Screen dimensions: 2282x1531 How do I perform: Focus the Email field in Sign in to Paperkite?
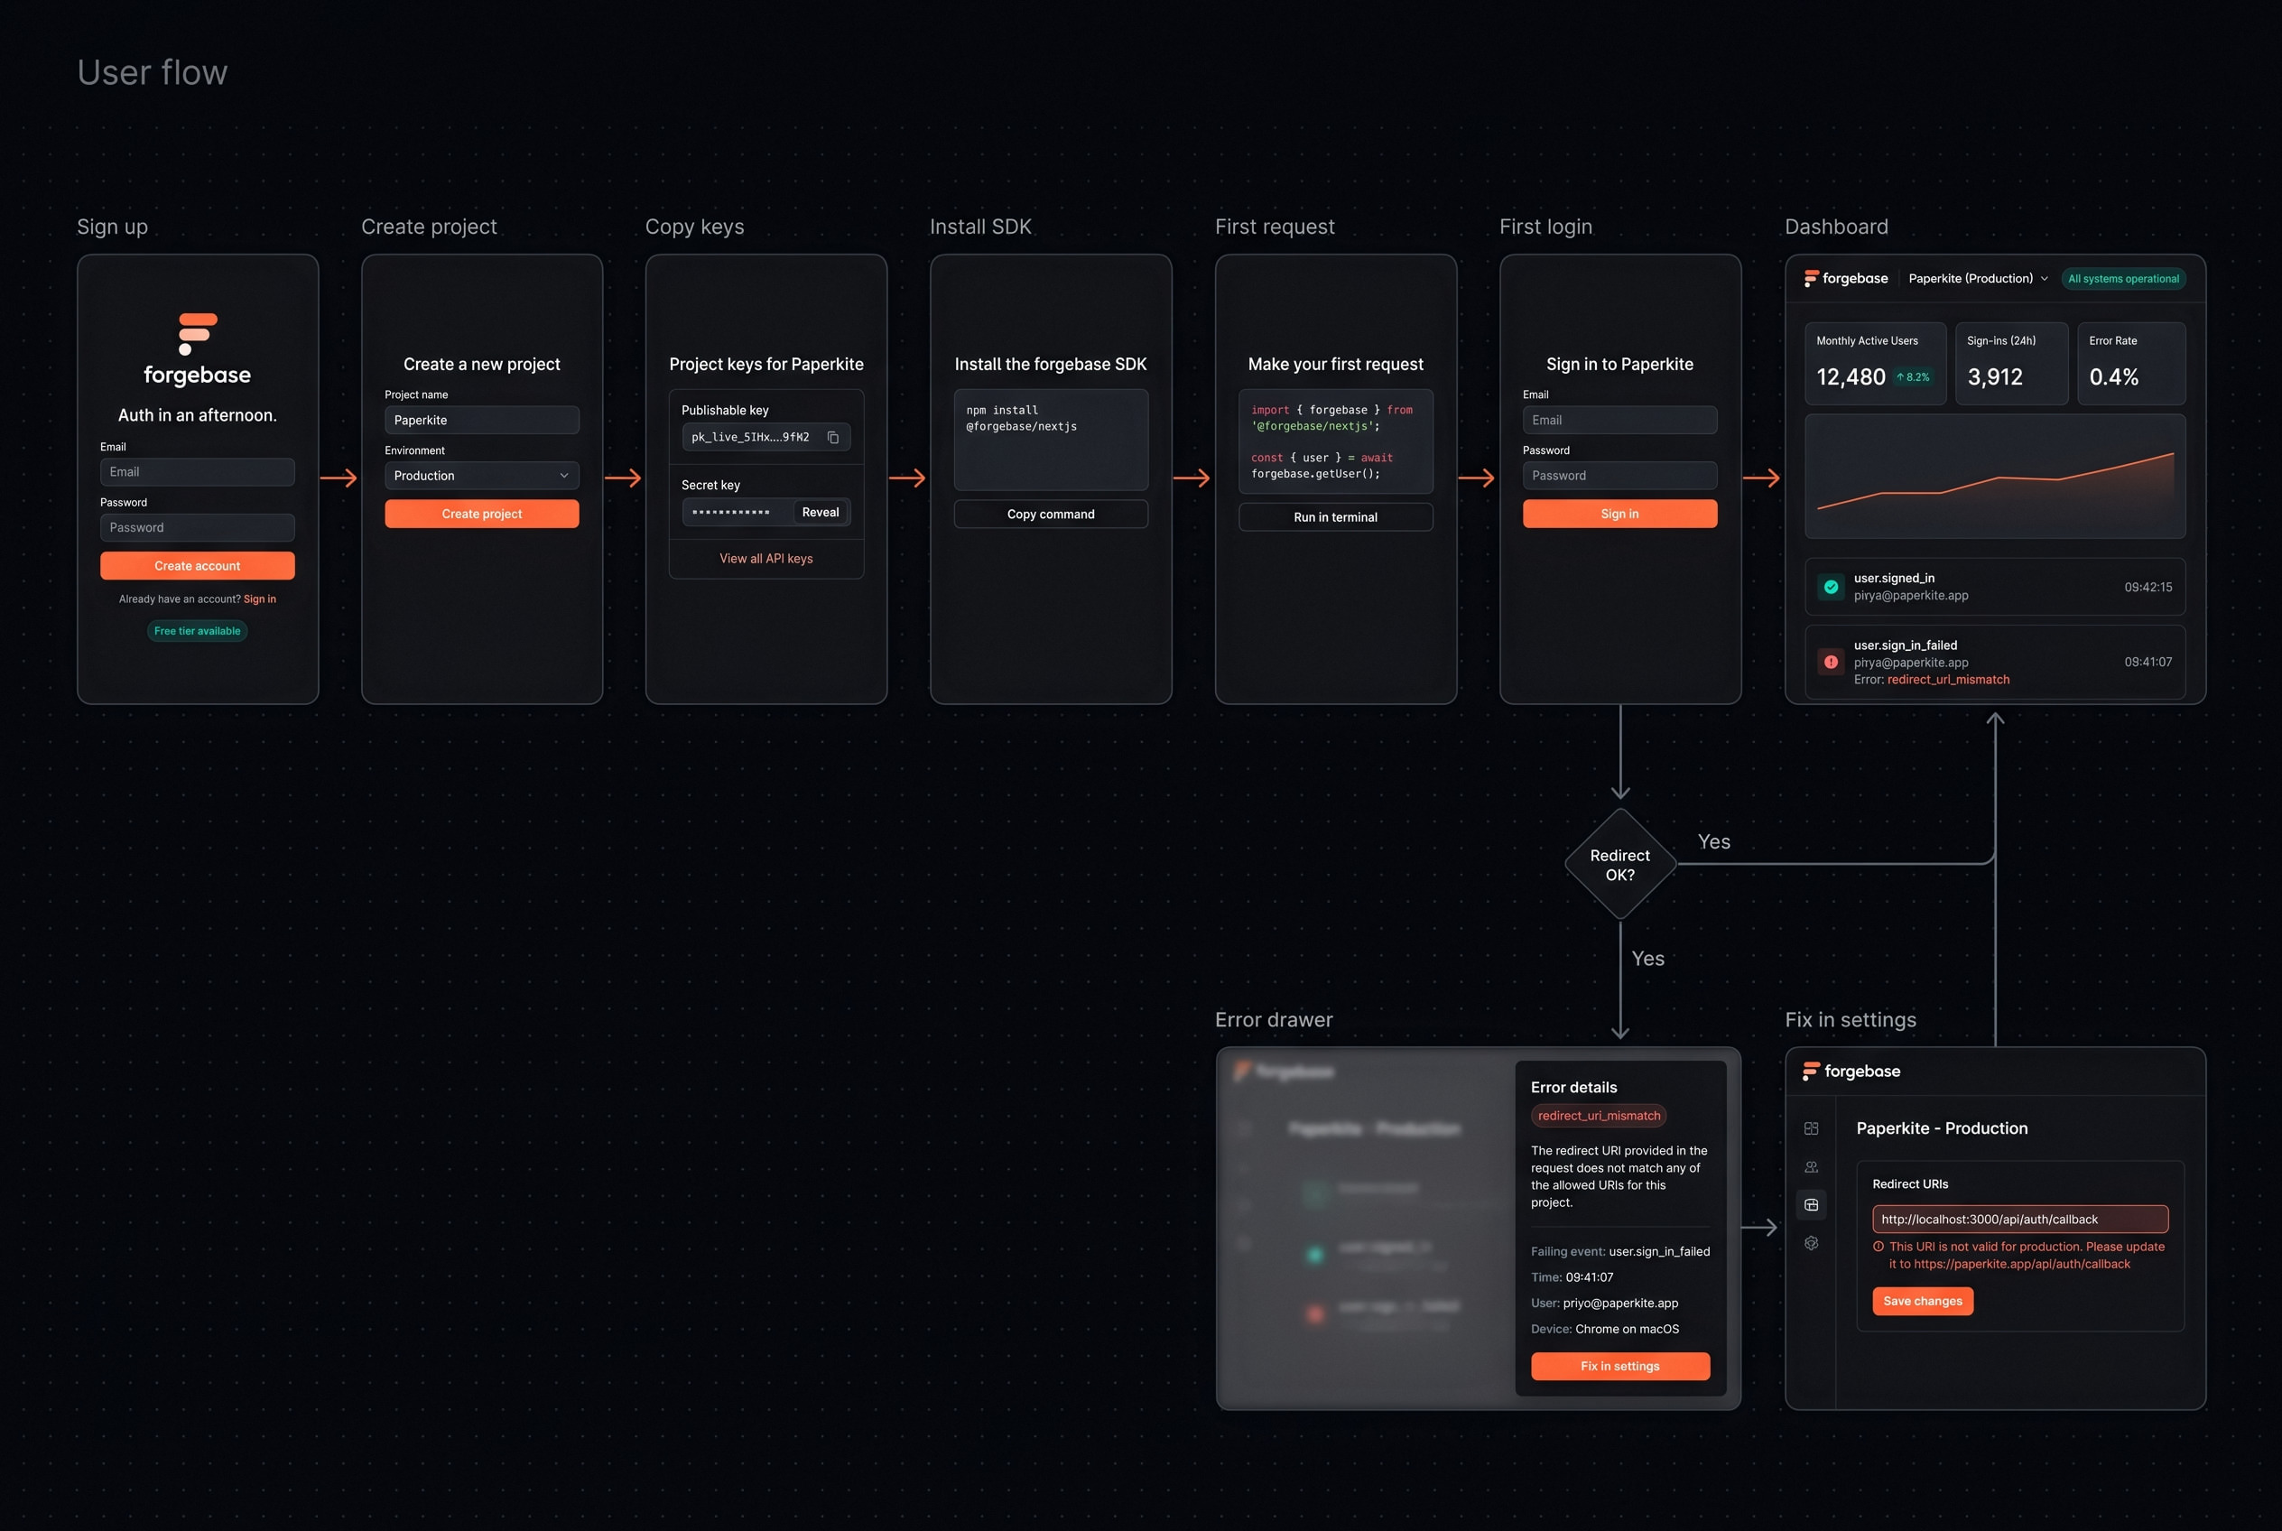coord(1620,420)
